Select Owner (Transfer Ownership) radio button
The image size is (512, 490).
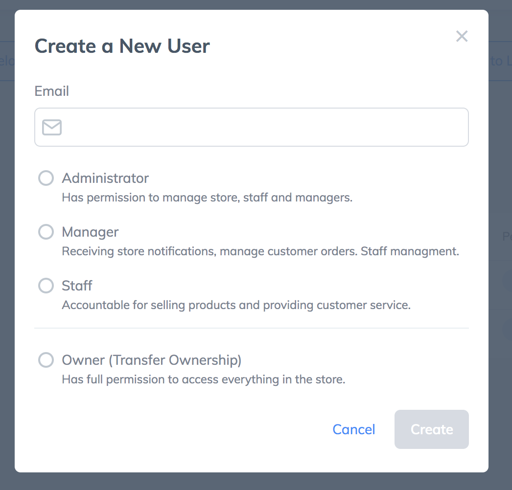click(46, 360)
